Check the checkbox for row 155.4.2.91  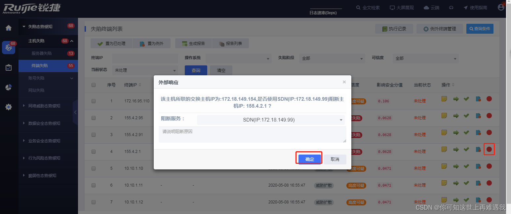tap(94, 135)
